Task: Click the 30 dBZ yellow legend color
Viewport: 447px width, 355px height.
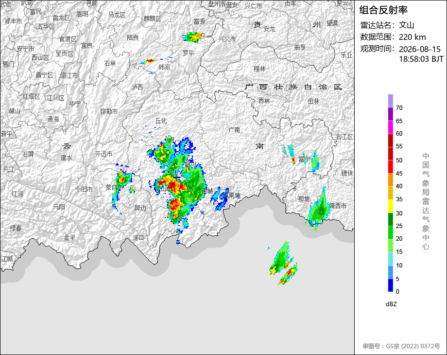Action: [390, 206]
